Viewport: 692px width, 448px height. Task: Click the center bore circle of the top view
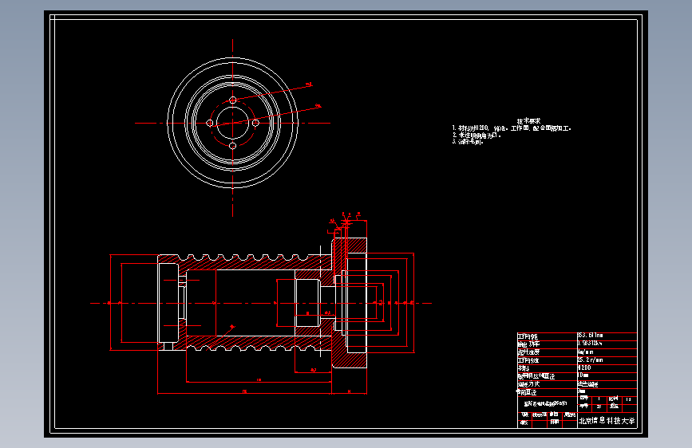pos(232,123)
